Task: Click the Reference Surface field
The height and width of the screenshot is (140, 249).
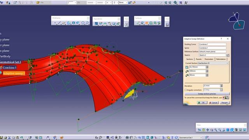Action: tap(212, 52)
